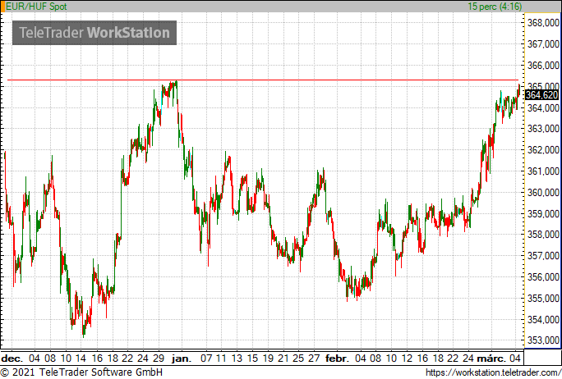Click the 363,000 price axis label
Screen dimensions: 562x379
click(x=543, y=129)
